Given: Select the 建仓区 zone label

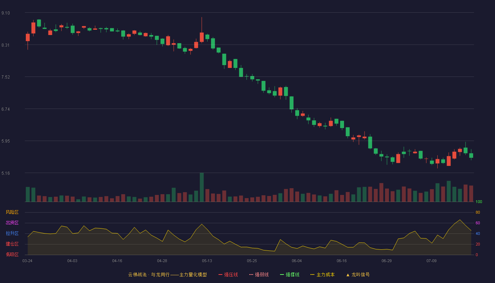Looking at the screenshot, I should (x=12, y=244).
